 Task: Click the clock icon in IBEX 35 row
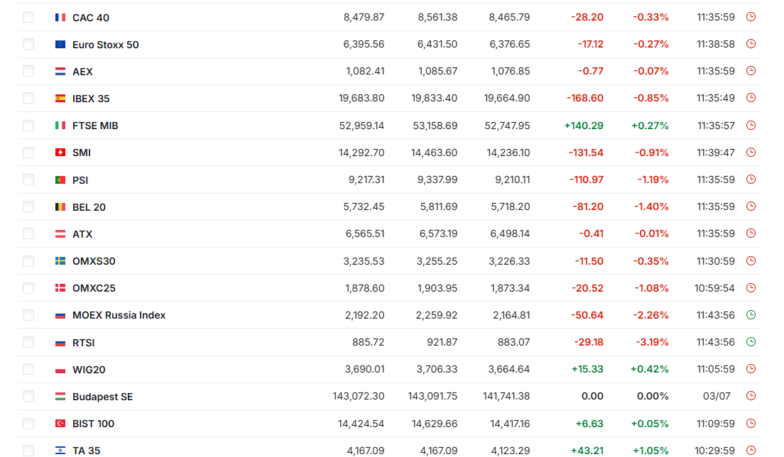(751, 99)
